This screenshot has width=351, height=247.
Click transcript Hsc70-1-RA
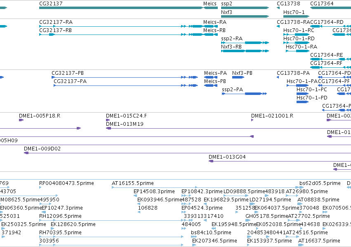coord(298,51)
